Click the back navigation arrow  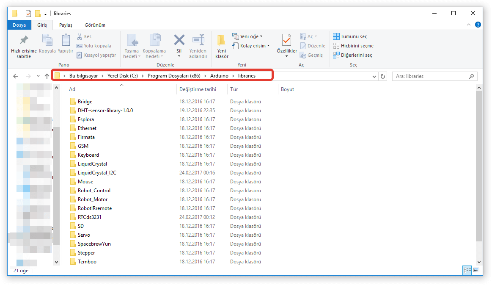[x=16, y=76]
